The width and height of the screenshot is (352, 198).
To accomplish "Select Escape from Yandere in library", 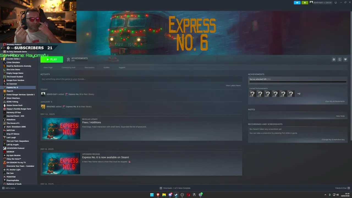I will (15, 80).
